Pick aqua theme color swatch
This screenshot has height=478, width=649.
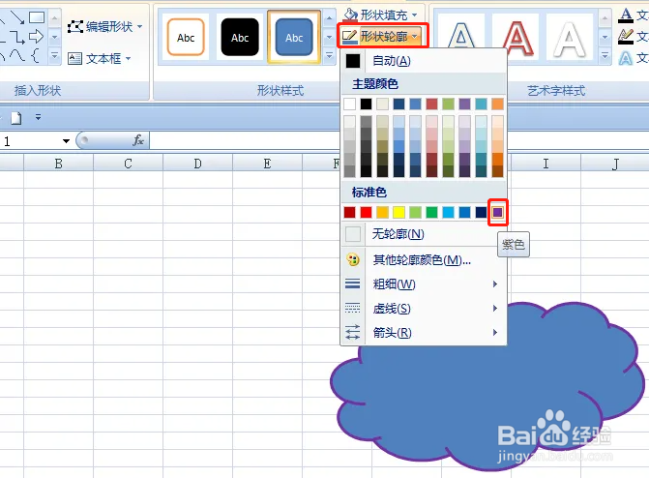coord(481,104)
